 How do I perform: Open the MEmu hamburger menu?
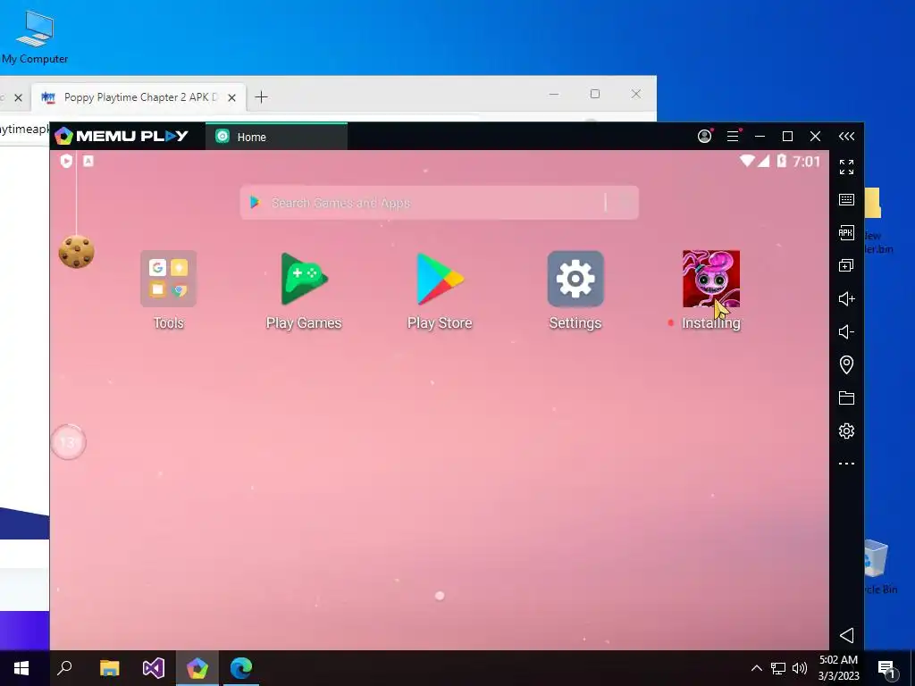pos(733,136)
